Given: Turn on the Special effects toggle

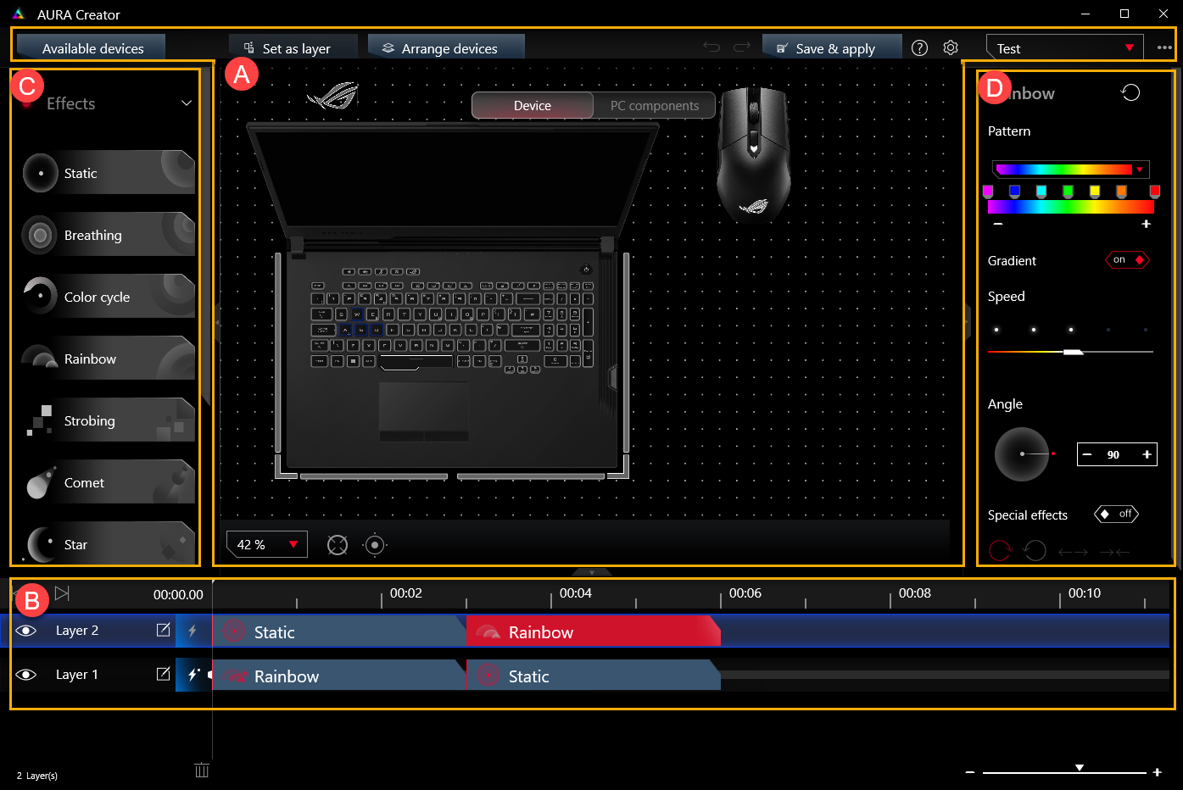Looking at the screenshot, I should [x=1116, y=515].
